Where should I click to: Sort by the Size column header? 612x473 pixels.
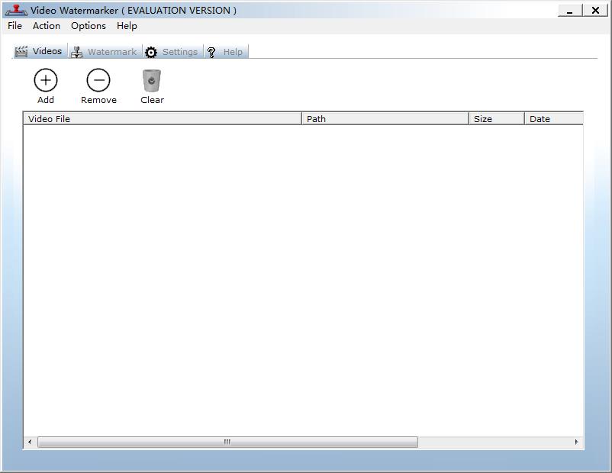pyautogui.click(x=497, y=119)
